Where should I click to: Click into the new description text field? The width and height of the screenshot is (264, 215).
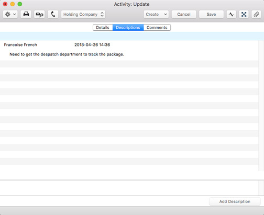(x=129, y=188)
